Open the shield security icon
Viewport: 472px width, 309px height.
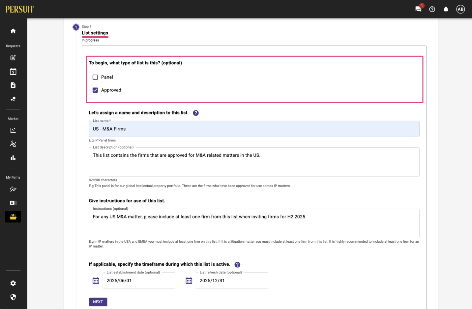[13, 297]
